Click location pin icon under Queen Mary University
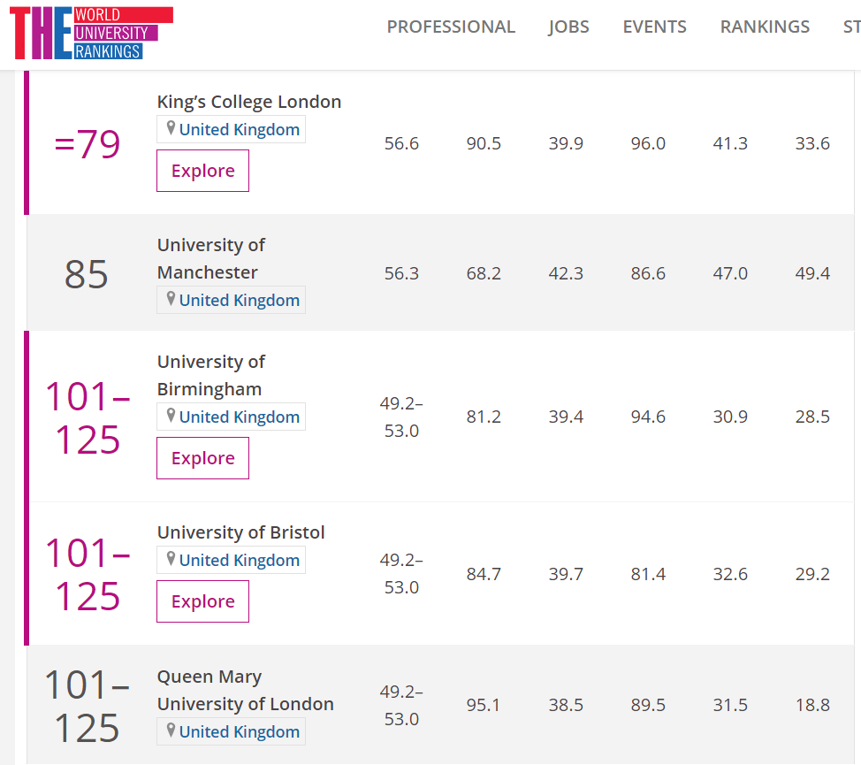 (x=171, y=731)
